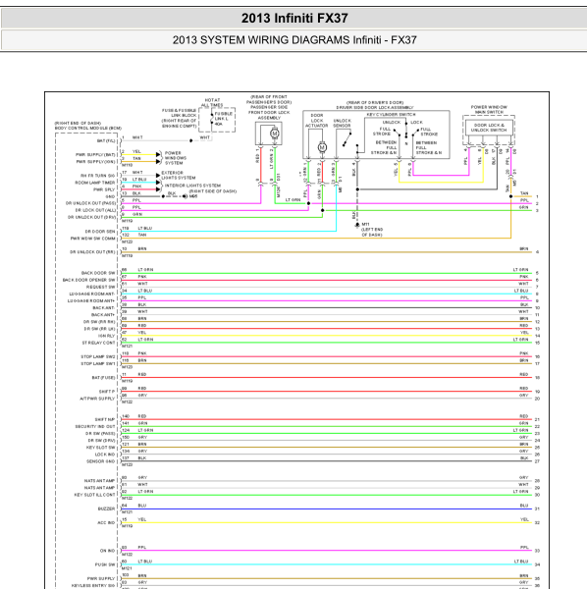Click the "EXTERIOR LIGHTS SYSTEM" reference label
Viewport: 587px width, 589px height.
click(179, 175)
